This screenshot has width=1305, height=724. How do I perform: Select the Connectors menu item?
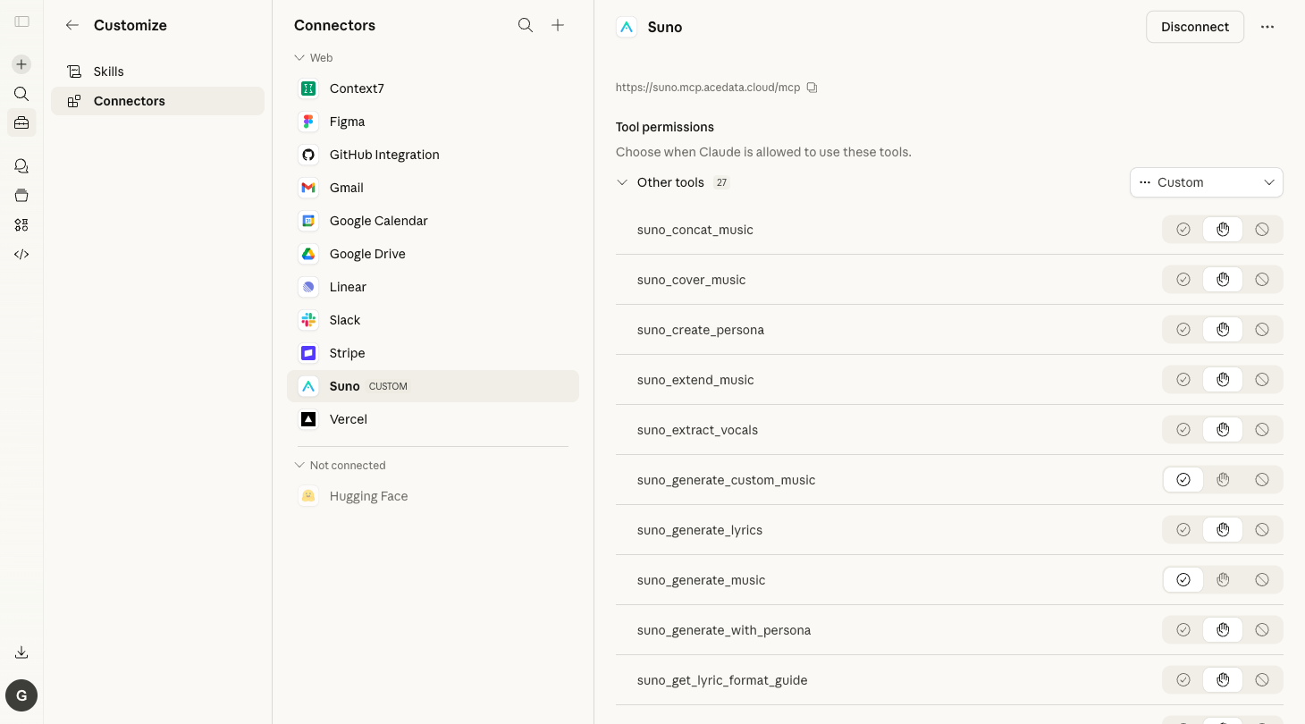157,101
